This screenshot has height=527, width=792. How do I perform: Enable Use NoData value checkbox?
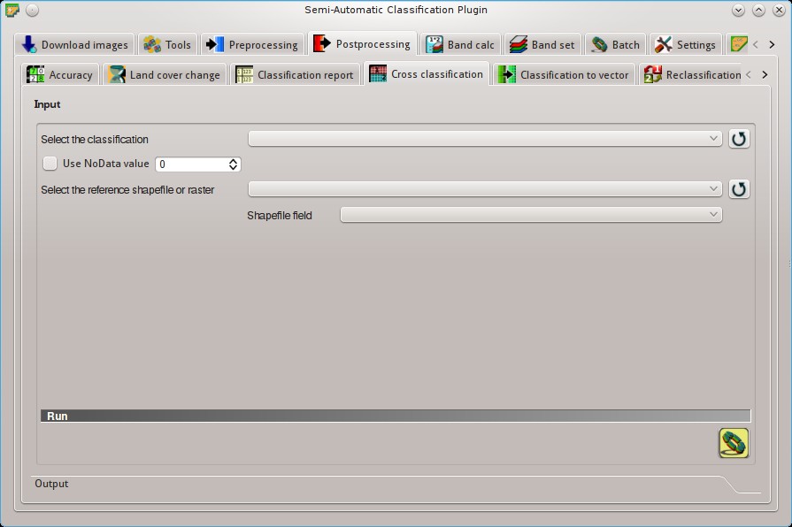click(x=50, y=164)
